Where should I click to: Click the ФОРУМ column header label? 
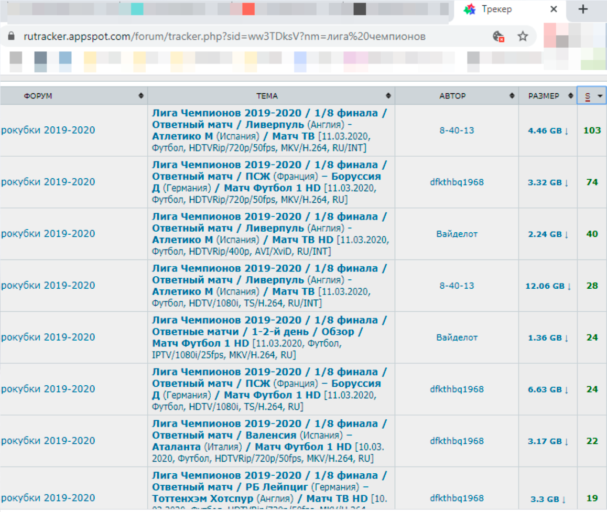(38, 96)
